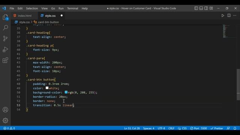This screenshot has height=135, width=240.
Task: Open the Go menu
Action: coord(53,8)
